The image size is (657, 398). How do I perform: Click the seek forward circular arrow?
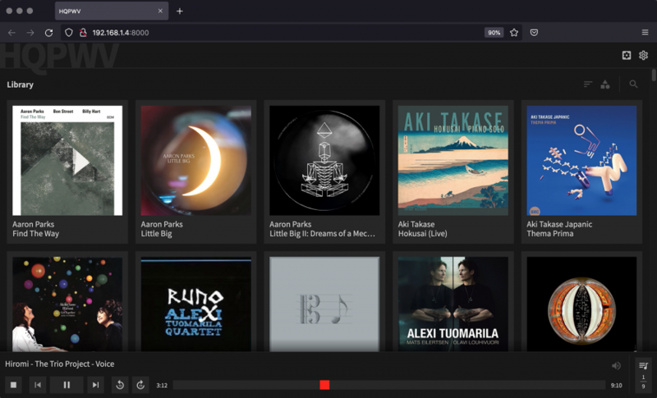pos(140,385)
